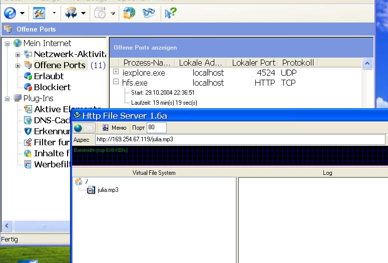Image resolution: width=388 pixels, height=263 pixels.
Task: Select the iexplore.exe row text
Action: (144, 73)
